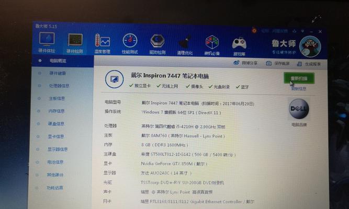Select the 硬件检测 hardware detection module
Image resolution: width=349 pixels, height=209 pixels.
[75, 43]
